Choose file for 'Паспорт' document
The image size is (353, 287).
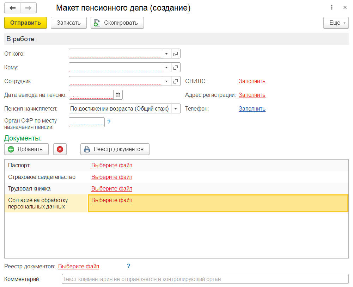[x=111, y=165]
